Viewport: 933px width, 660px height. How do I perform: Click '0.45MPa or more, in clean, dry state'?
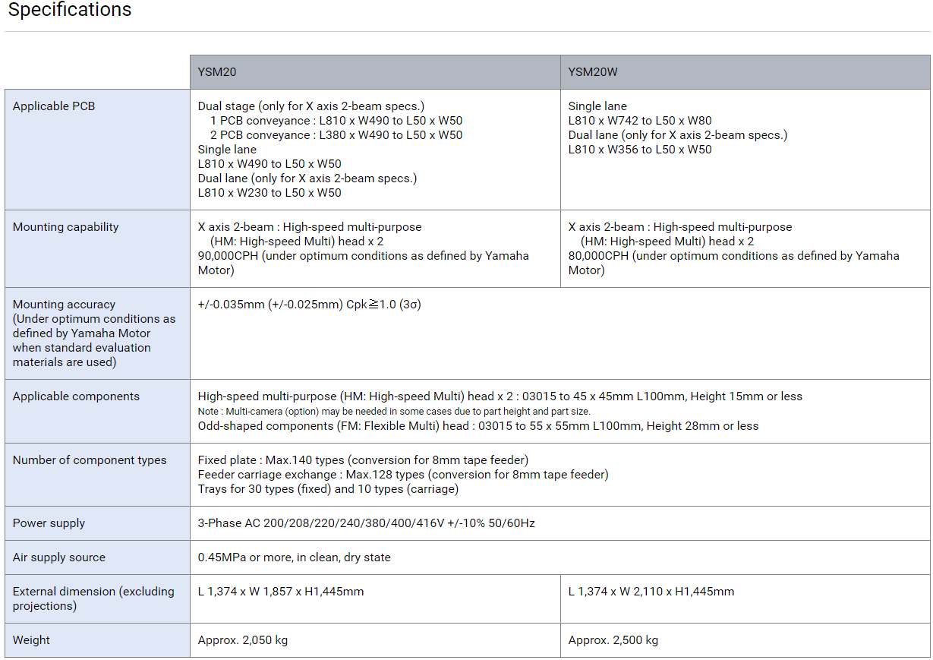[x=295, y=557]
